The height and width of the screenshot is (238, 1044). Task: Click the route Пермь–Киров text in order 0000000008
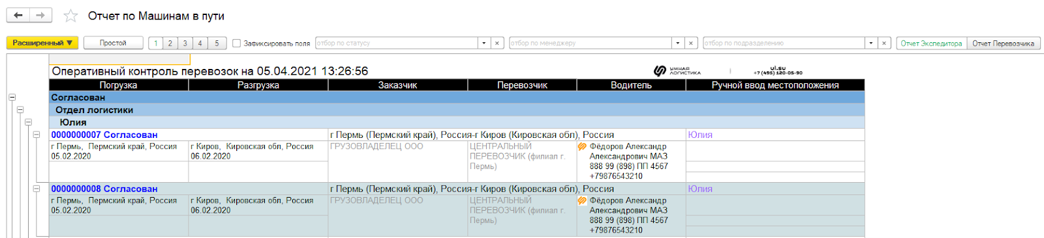pyautogui.click(x=472, y=189)
